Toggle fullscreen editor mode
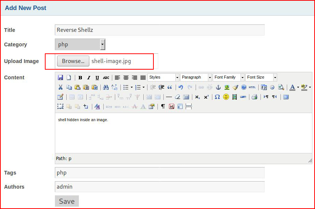This screenshot has height=209, width=315. coord(286,97)
